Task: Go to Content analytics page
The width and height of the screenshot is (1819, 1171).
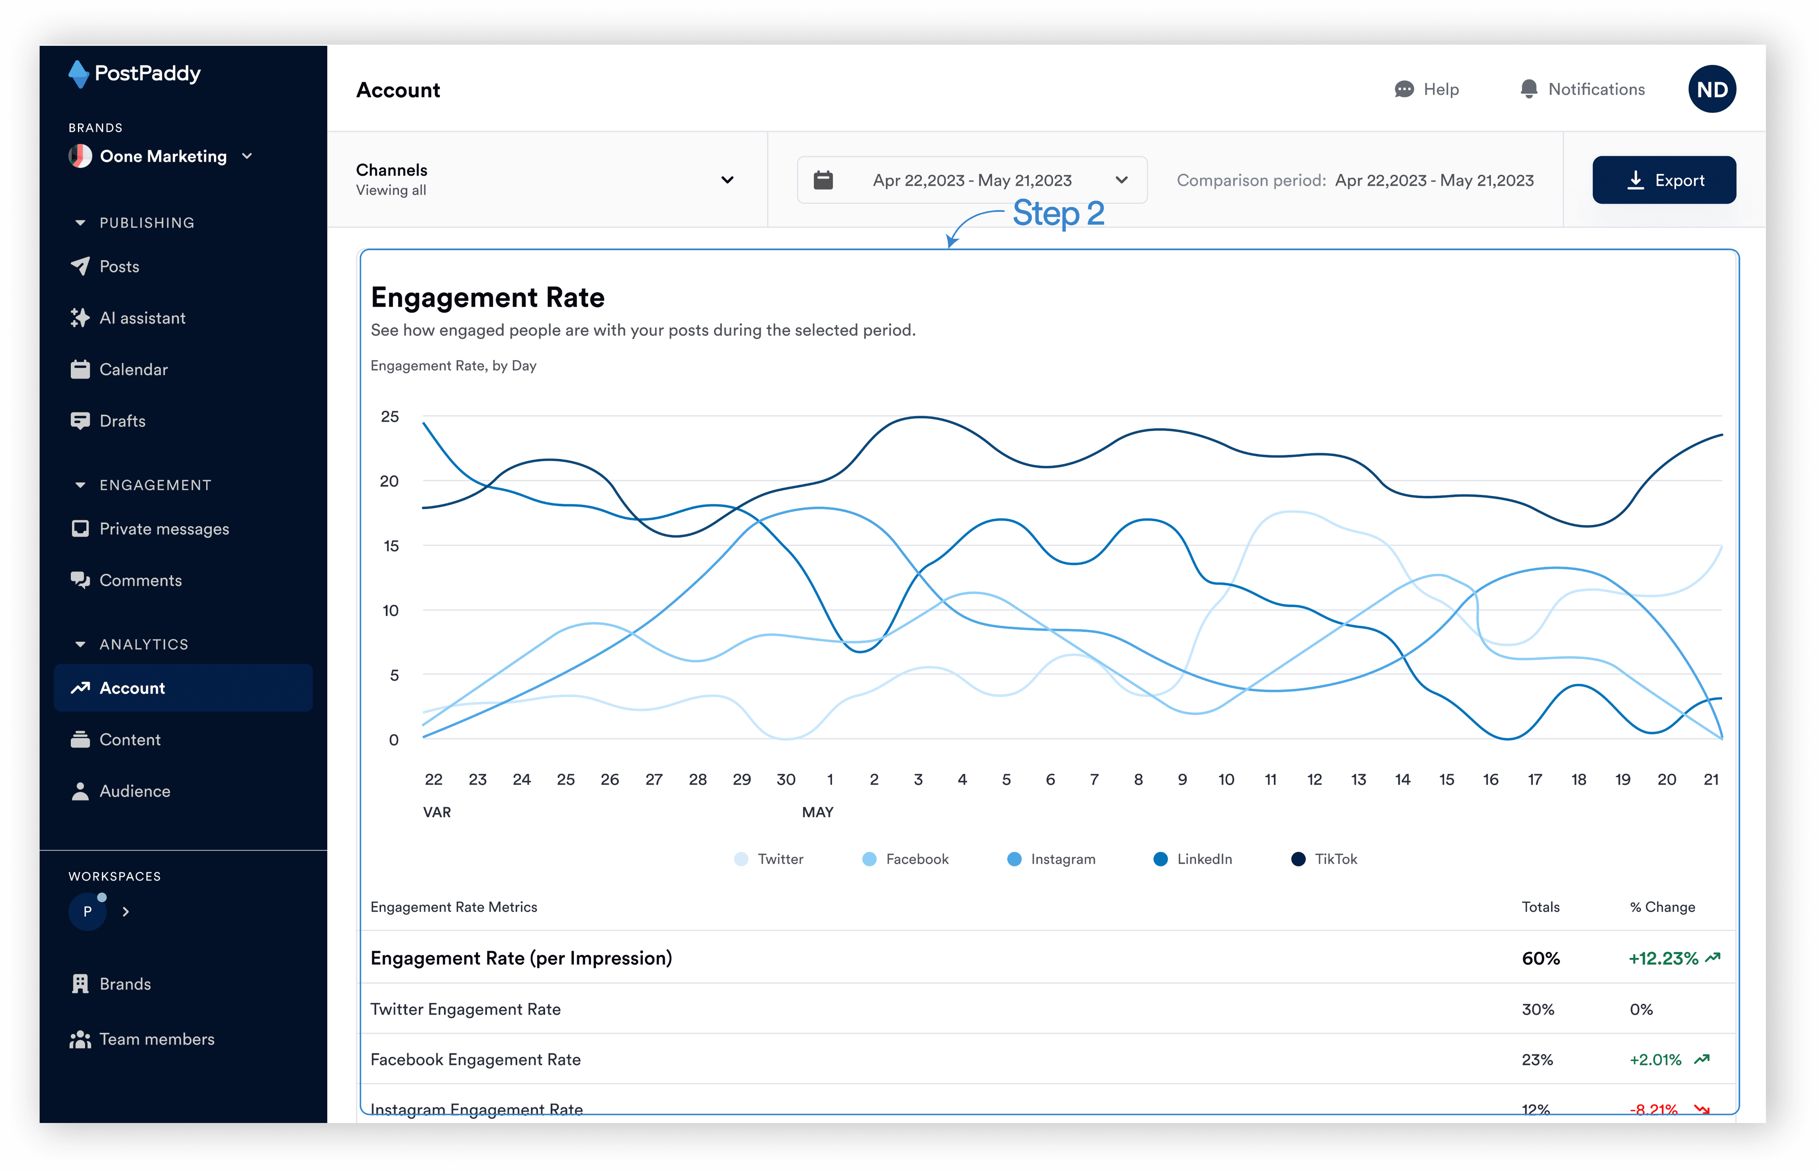Action: [130, 739]
